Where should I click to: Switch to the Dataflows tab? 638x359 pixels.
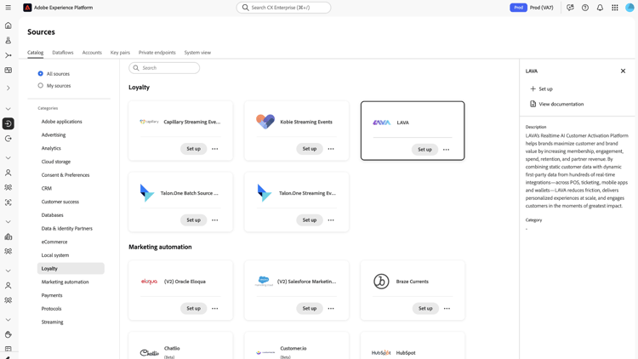[x=63, y=53]
